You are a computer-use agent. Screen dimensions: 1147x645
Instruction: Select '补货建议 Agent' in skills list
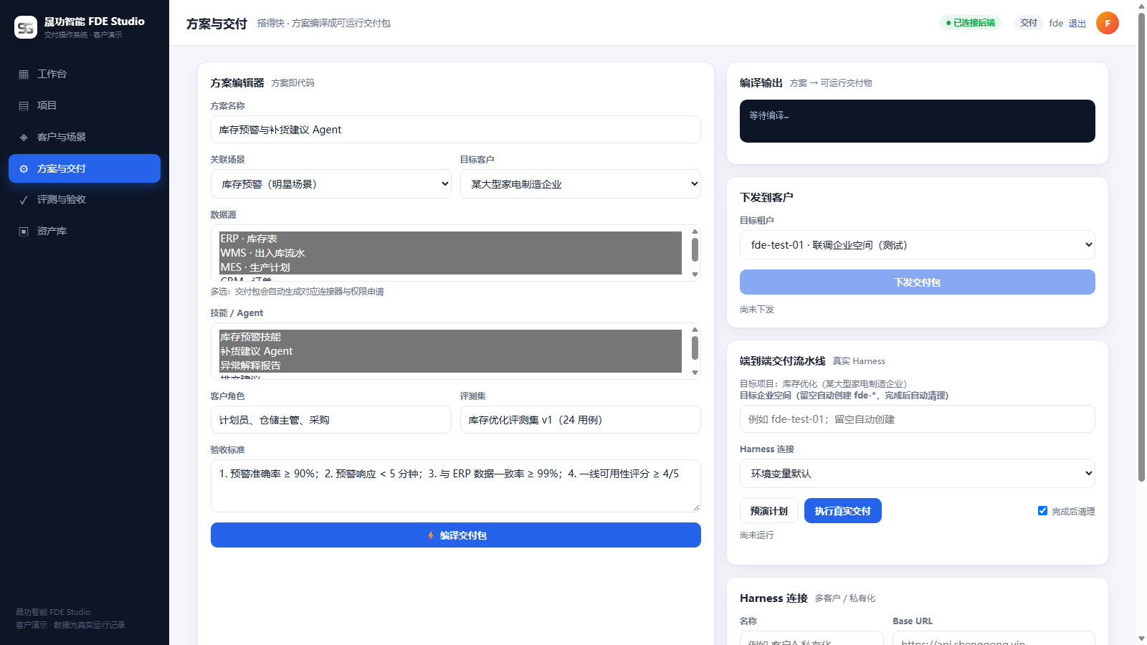[x=450, y=351]
